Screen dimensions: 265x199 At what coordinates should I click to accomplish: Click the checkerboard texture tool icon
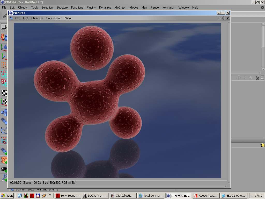coord(4,93)
